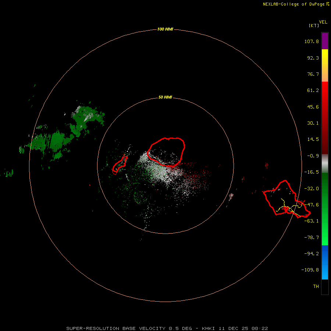
Task: Click the NEXLAB-College of DuPage watermark text
Action: (x=296, y=4)
